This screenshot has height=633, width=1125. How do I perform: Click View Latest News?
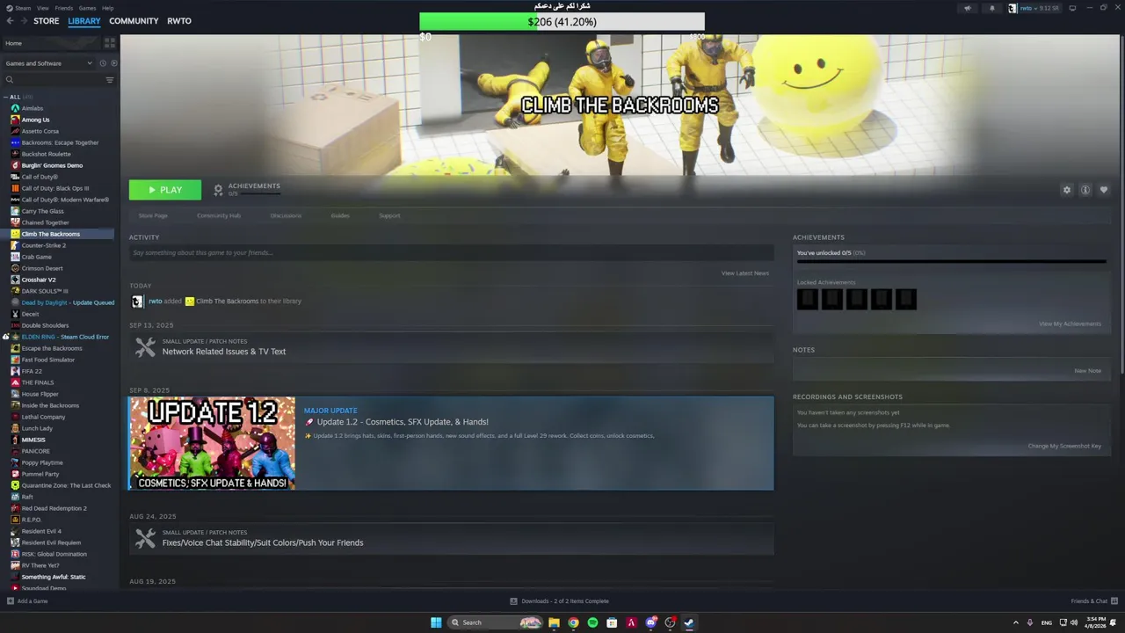745,273
